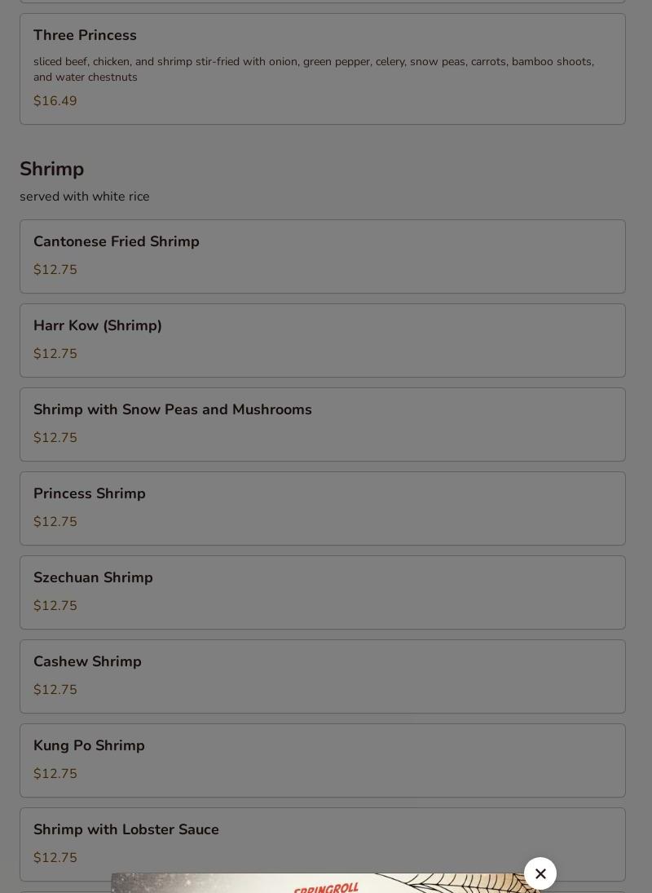Image resolution: width=652 pixels, height=893 pixels.
Task: Click the Three Princess ingredients description
Action: [x=314, y=69]
